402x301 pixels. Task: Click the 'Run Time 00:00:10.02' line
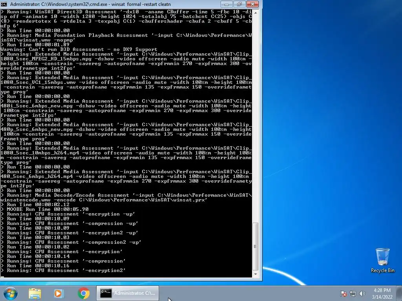click(35, 247)
